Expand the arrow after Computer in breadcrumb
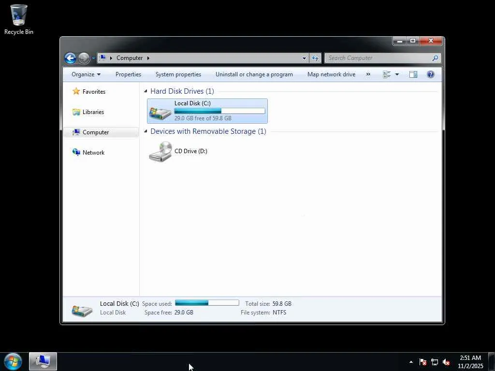The image size is (495, 371). click(148, 58)
